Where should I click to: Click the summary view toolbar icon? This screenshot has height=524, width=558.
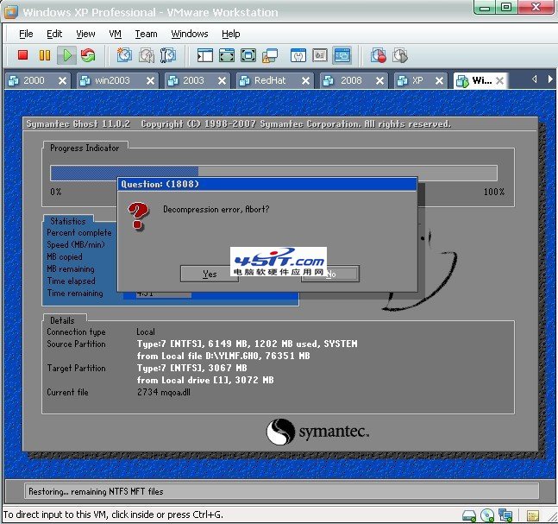(298, 55)
